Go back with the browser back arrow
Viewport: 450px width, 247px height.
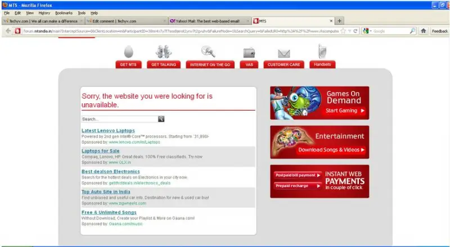[8, 31]
